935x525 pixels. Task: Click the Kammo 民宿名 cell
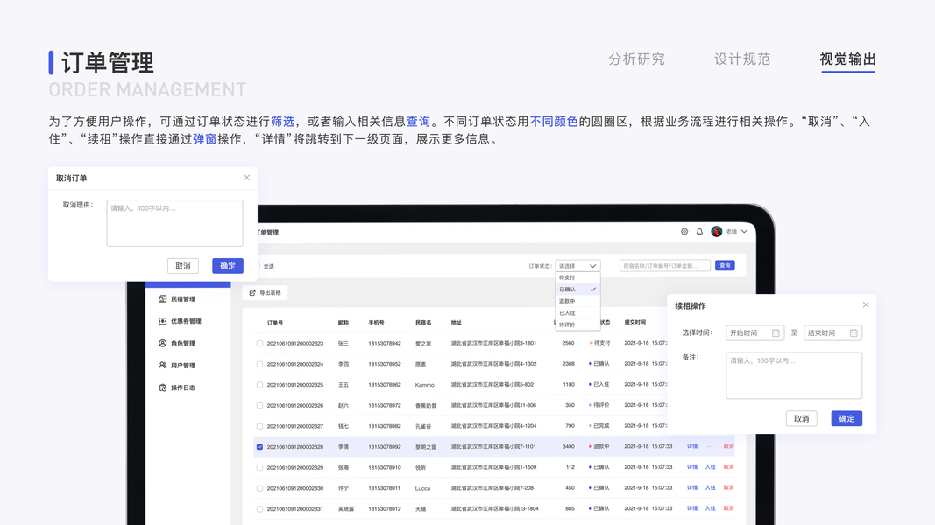pyautogui.click(x=425, y=385)
